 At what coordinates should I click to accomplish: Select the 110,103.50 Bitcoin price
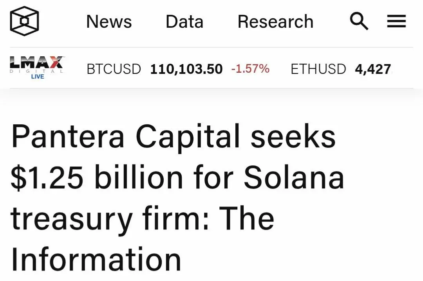[x=186, y=69]
